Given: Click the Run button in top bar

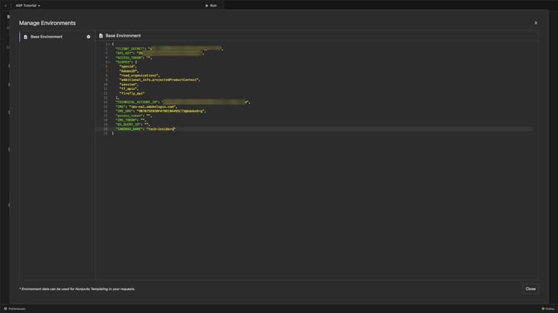Looking at the screenshot, I should [x=211, y=5].
